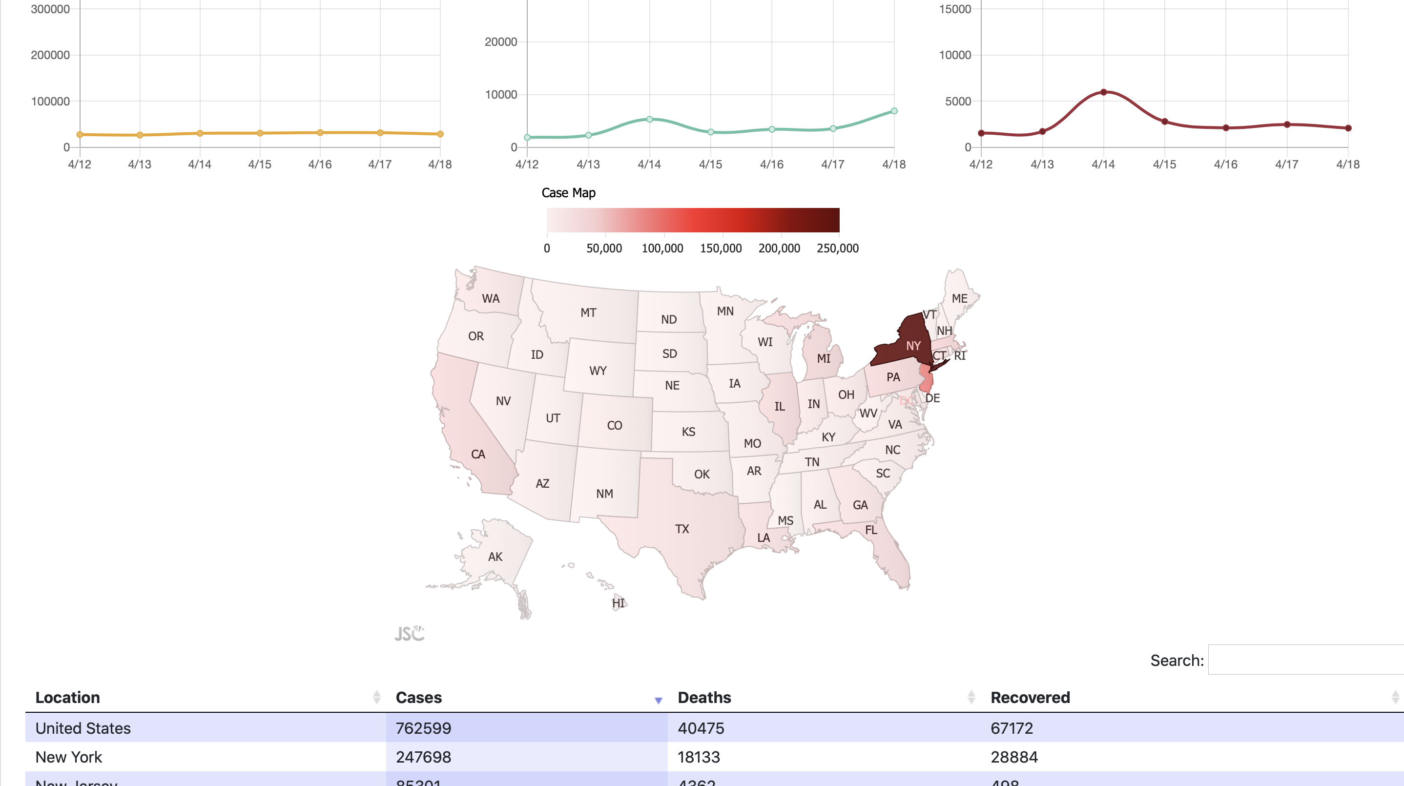The height and width of the screenshot is (786, 1404).
Task: Sort table by Location column
Action: tap(376, 697)
